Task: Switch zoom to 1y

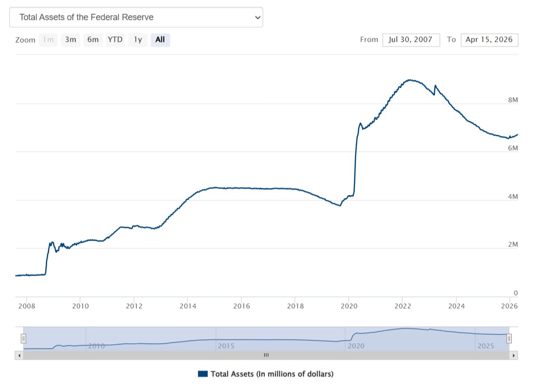Action: click(x=138, y=40)
